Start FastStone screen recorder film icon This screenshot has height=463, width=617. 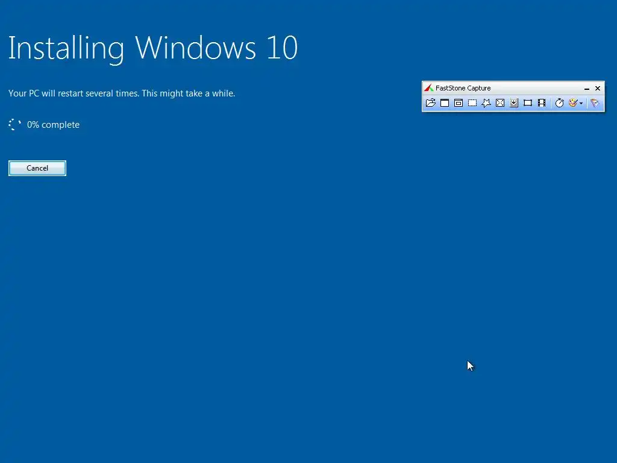[x=542, y=102]
